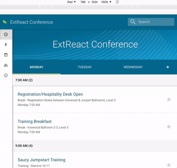Viewport: 177px width, 168px height.
Task: Click the 768 width value field
Action: tap(83, 2)
